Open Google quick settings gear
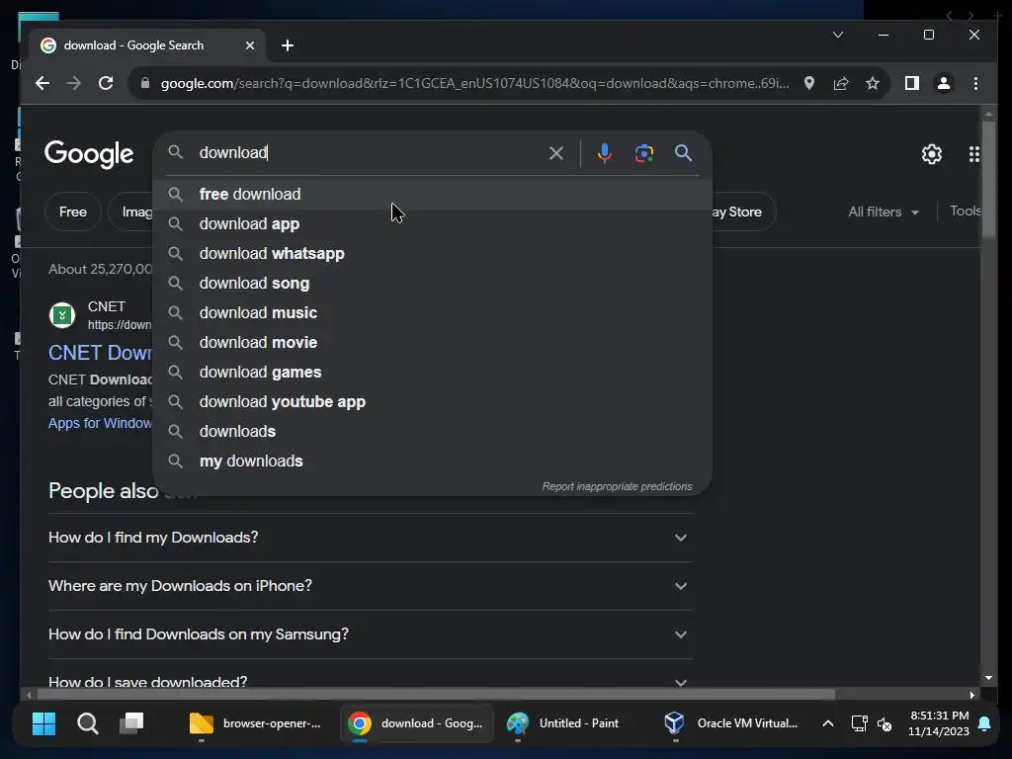Viewport: 1012px width, 759px height. (931, 154)
